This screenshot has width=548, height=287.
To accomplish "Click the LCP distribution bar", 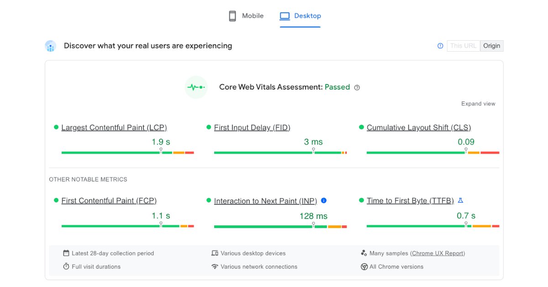I will point(128,153).
